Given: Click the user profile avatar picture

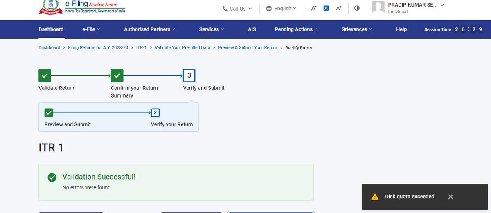Looking at the screenshot, I should pos(378,7).
